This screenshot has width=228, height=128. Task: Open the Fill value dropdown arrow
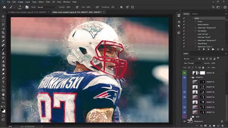pos(217,68)
